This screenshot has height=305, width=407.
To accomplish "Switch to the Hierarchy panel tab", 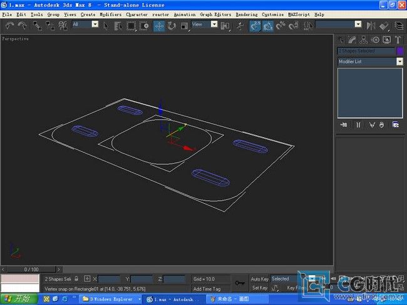I will 363,39.
